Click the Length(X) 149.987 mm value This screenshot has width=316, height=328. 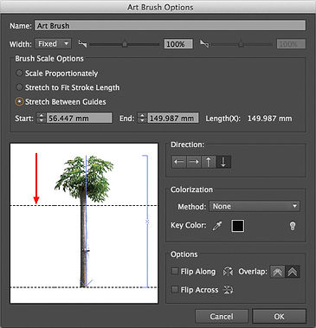[x=269, y=119]
